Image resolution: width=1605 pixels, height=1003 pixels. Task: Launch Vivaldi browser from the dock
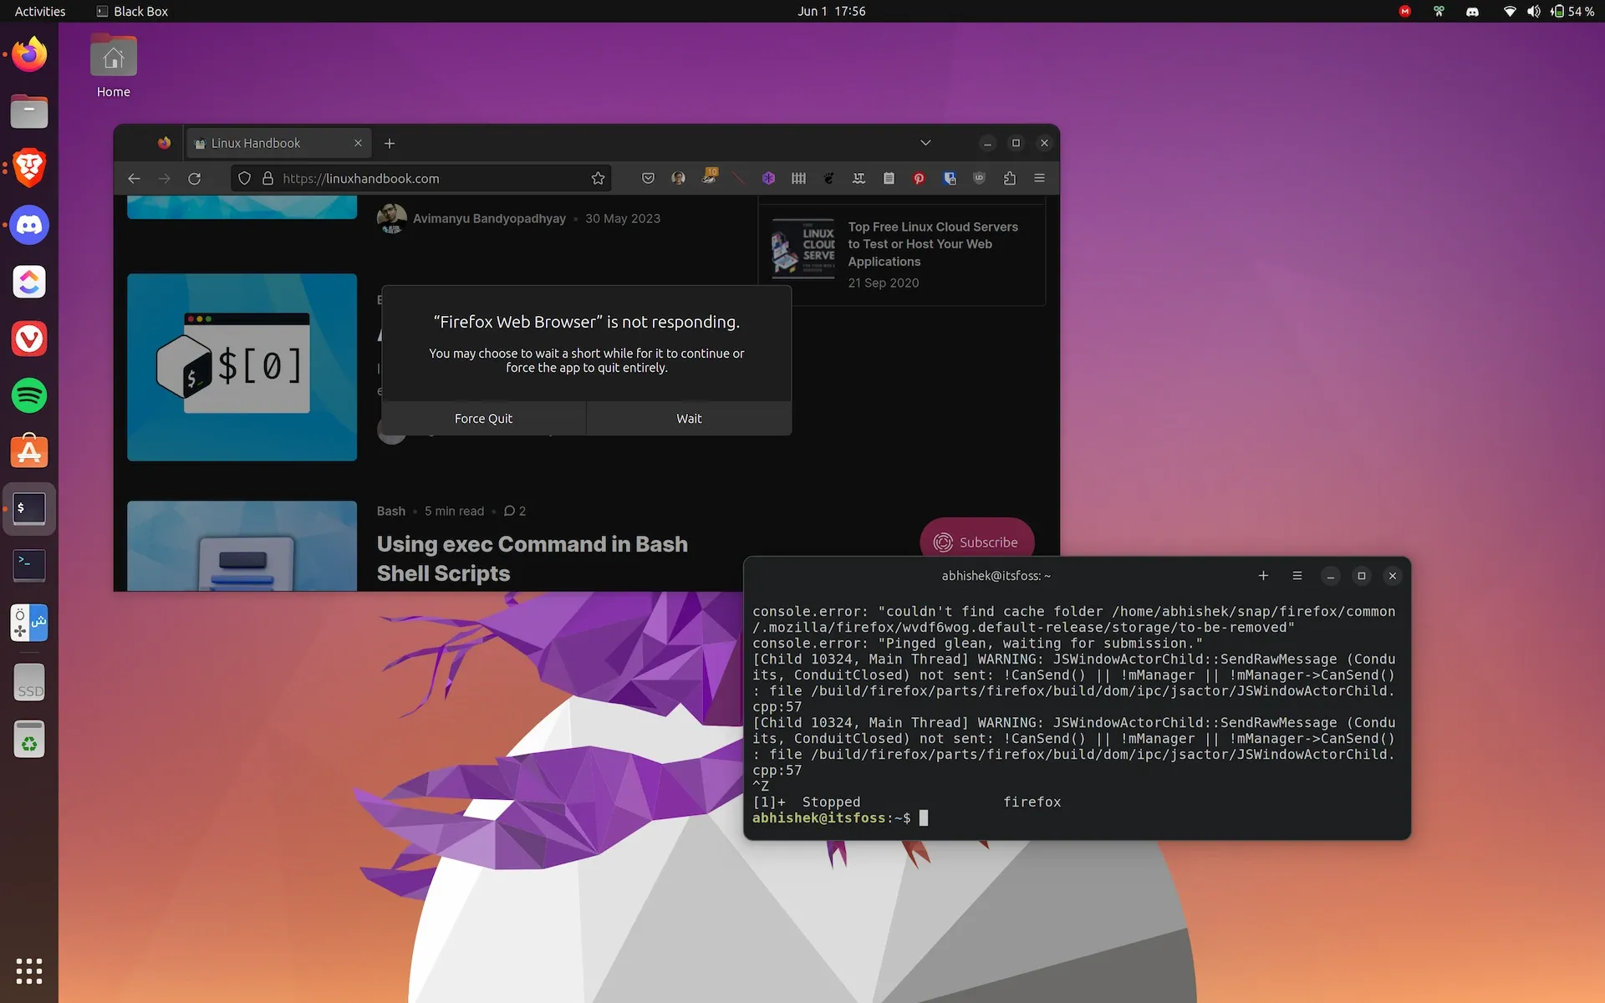(29, 339)
